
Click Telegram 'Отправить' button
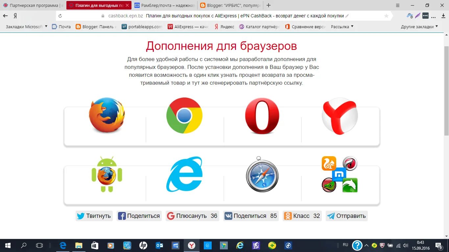(346, 216)
